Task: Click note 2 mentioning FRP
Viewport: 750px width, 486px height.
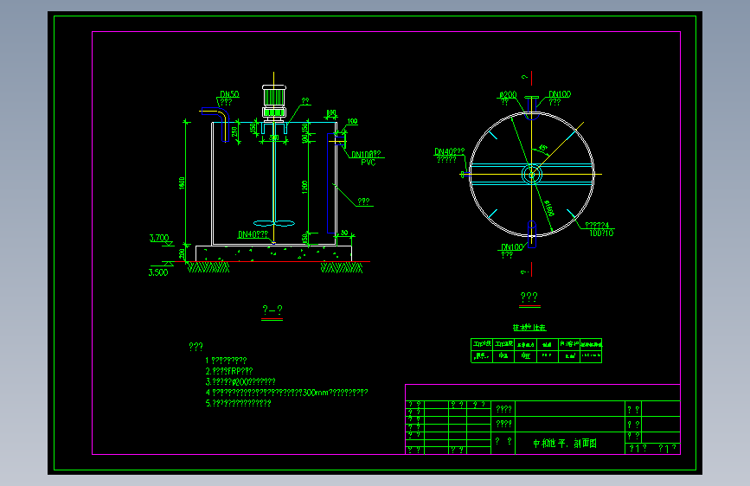Action: [x=229, y=371]
